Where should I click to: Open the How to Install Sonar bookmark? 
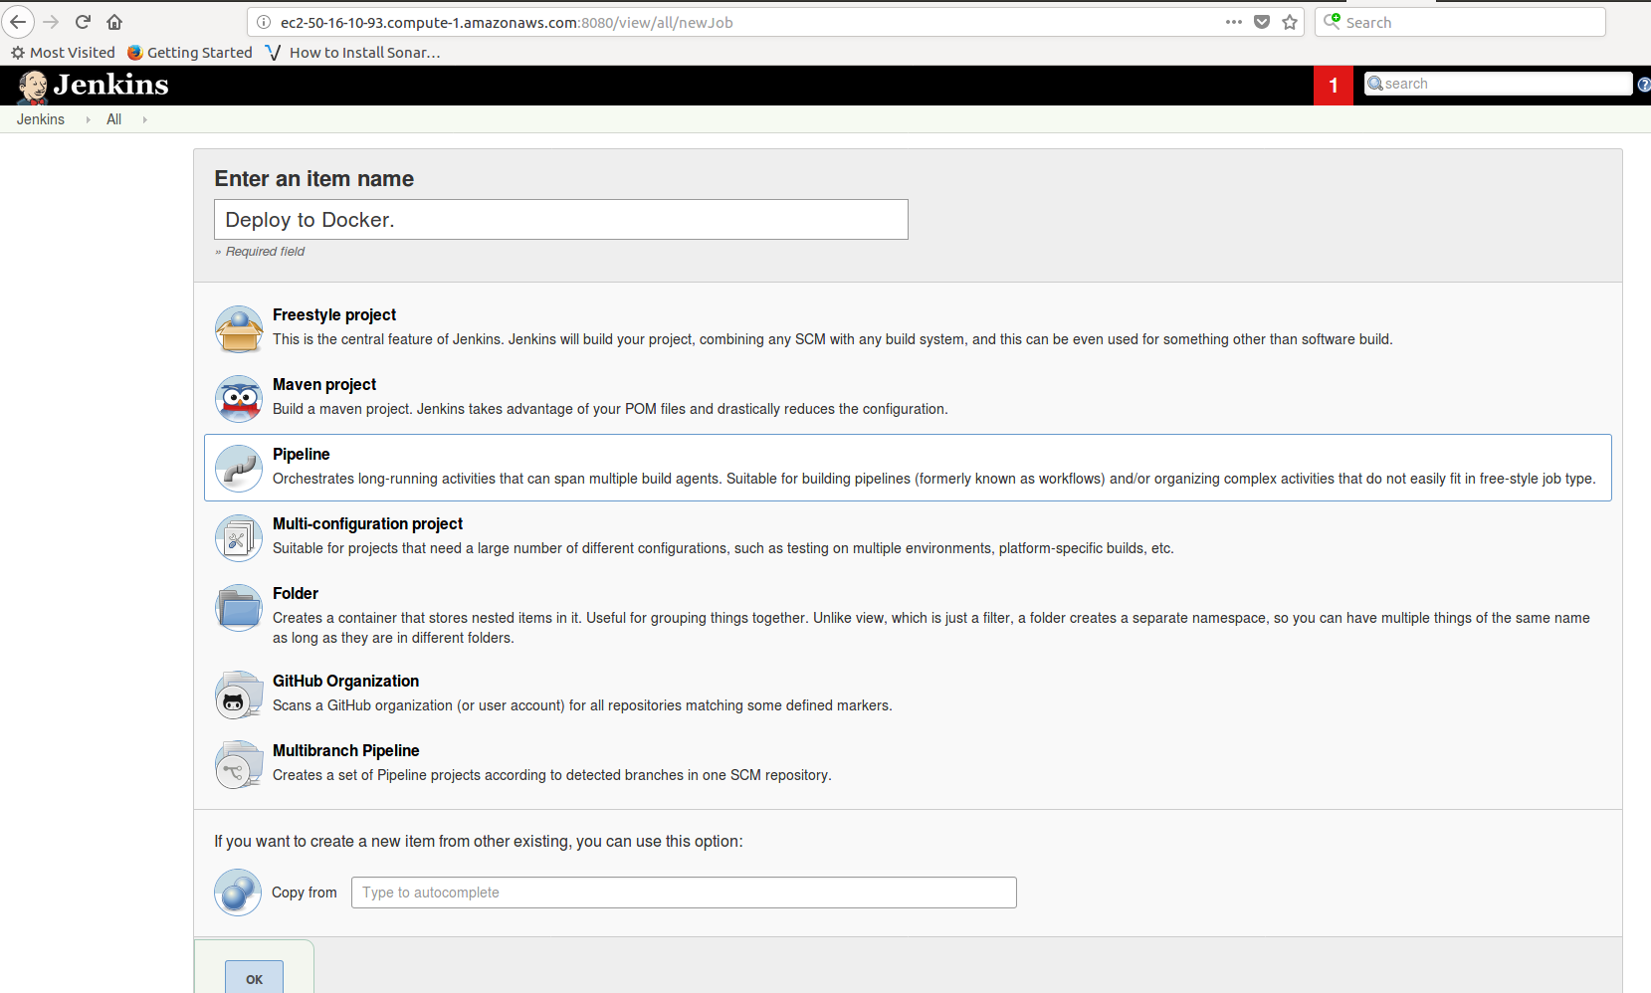coord(352,53)
